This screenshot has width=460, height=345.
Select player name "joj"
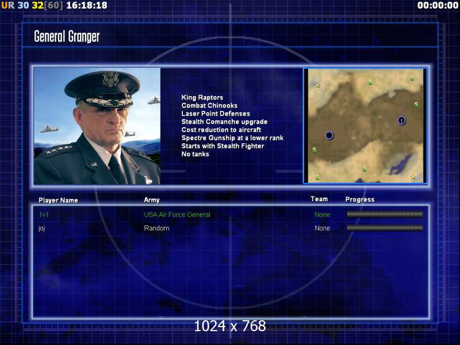click(41, 228)
